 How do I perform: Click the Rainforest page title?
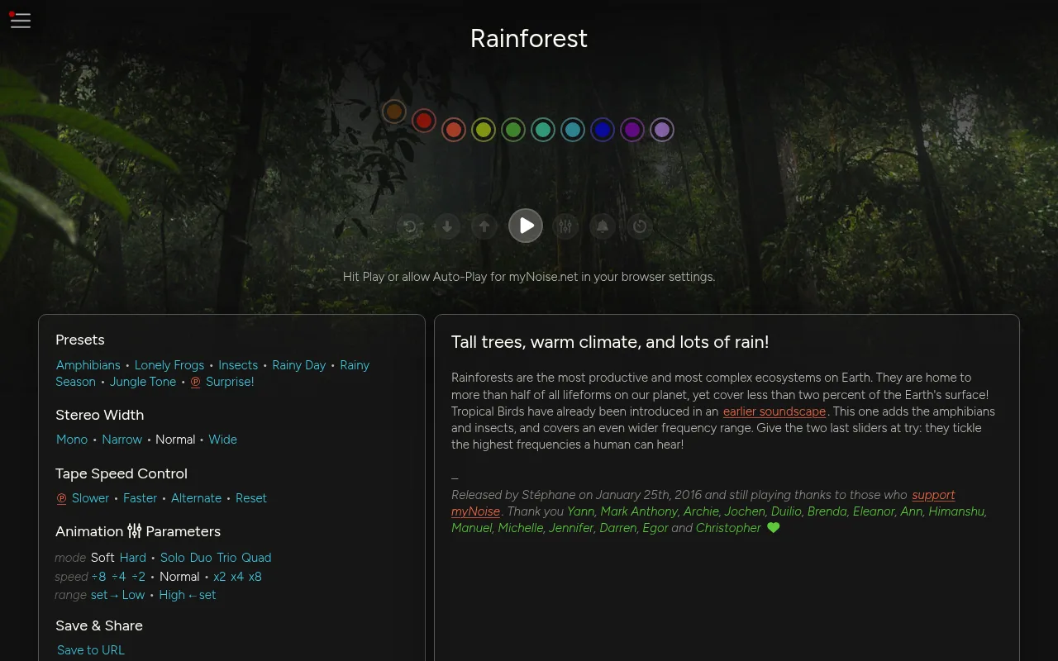click(x=529, y=38)
